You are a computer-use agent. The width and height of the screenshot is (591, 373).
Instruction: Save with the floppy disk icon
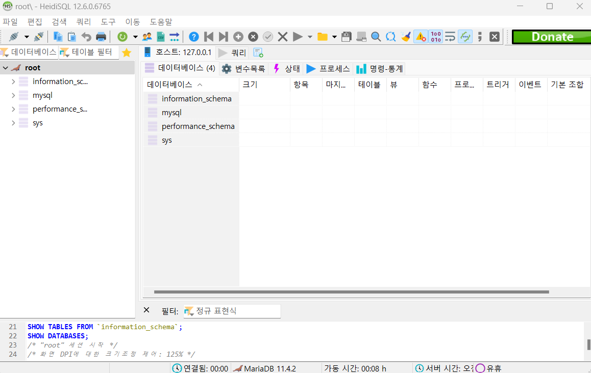(x=347, y=37)
